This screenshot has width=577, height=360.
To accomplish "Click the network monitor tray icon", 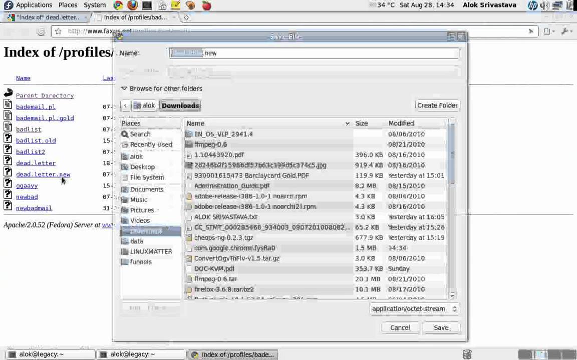I will [x=557, y=5].
